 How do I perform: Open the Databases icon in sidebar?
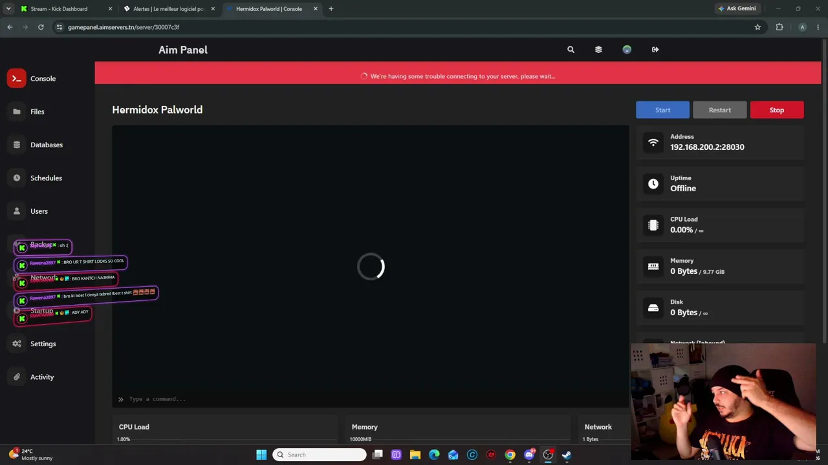point(17,145)
